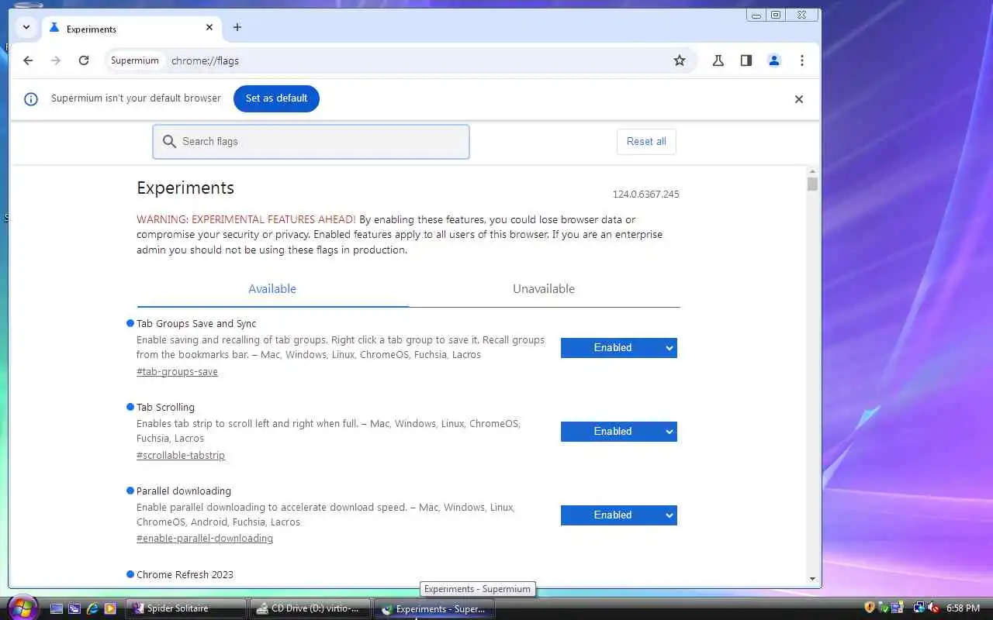Image resolution: width=993 pixels, height=620 pixels.
Task: Click the network tray icon
Action: click(x=919, y=608)
